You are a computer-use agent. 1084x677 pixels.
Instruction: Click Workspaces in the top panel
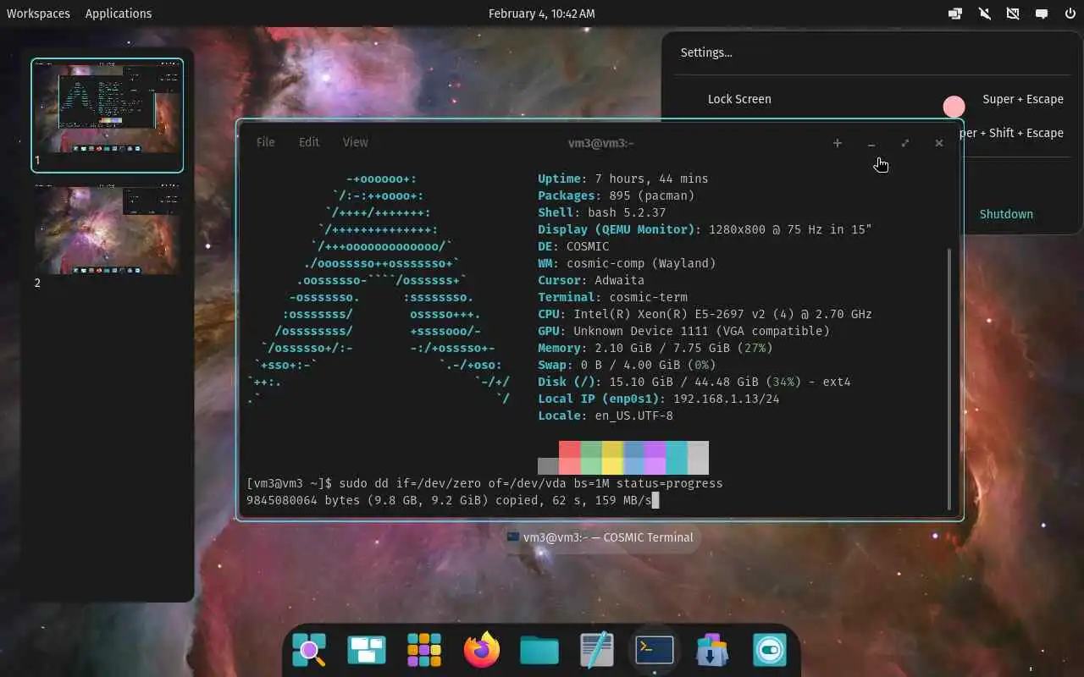(x=38, y=14)
